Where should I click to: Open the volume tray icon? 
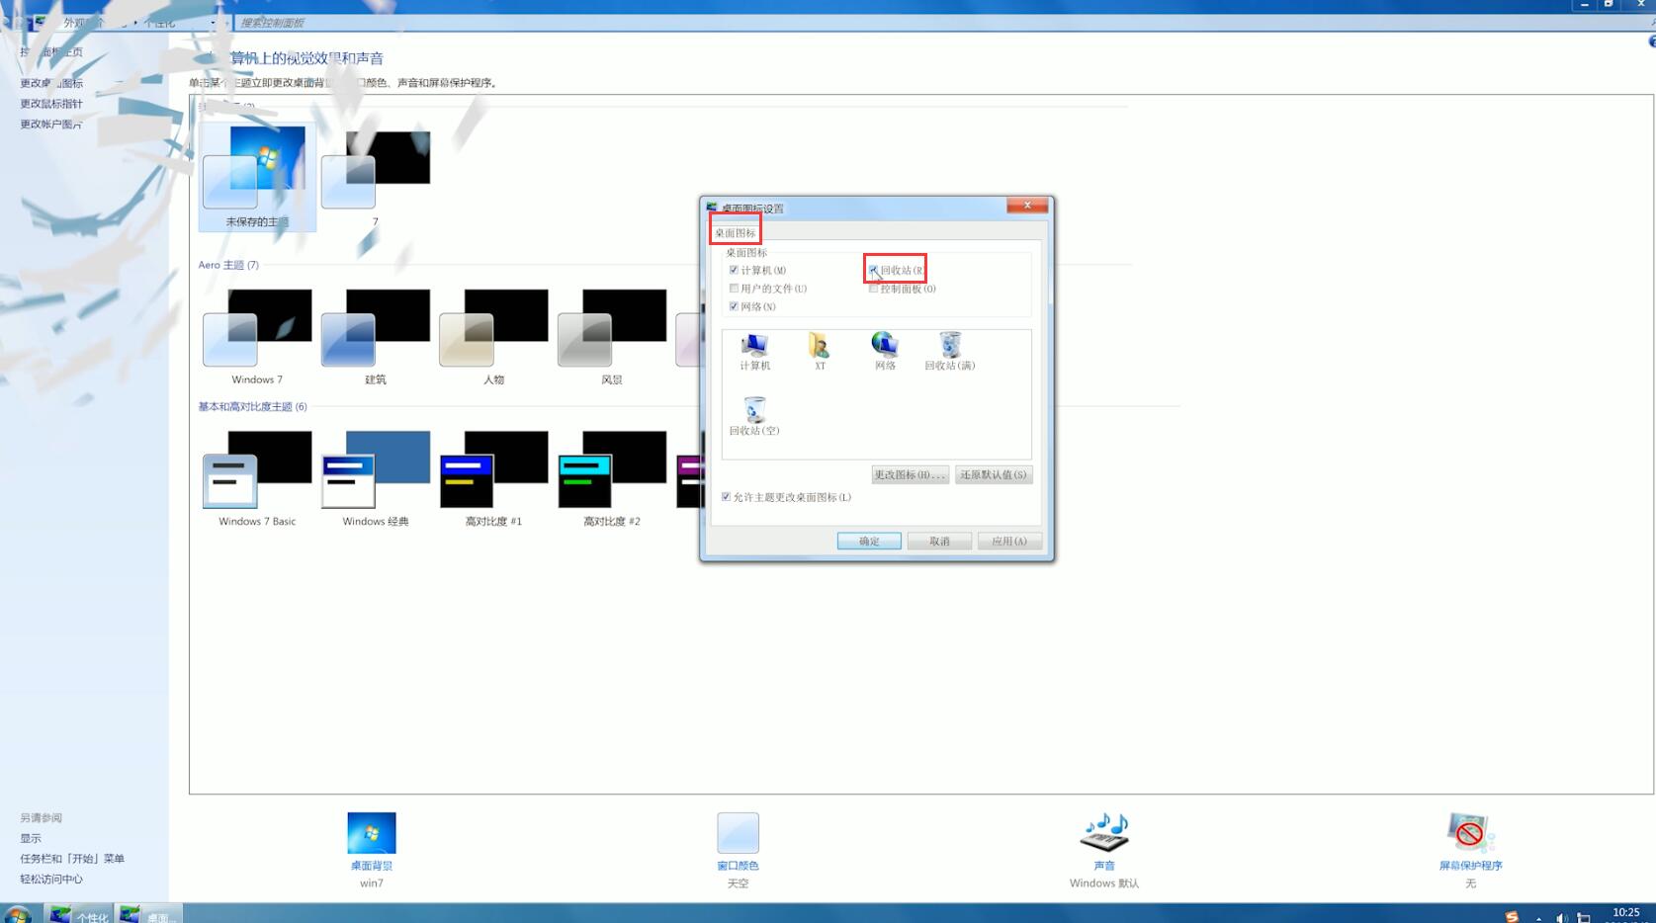[x=1562, y=917]
